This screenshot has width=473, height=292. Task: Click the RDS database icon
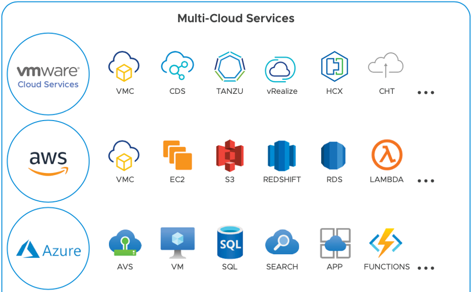point(333,156)
